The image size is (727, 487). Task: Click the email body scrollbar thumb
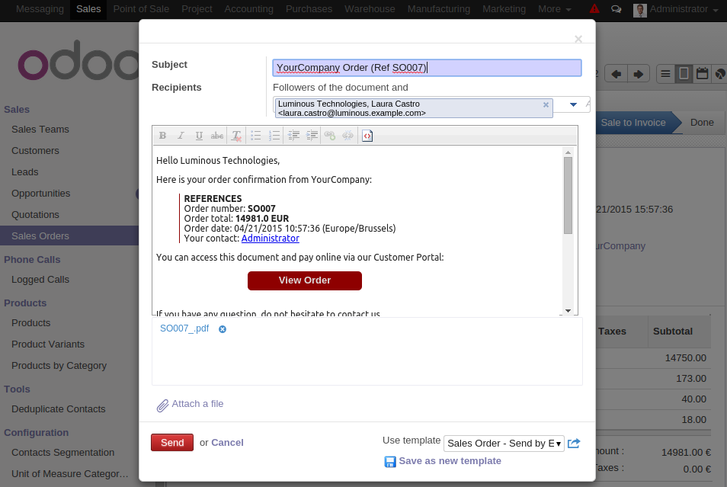tap(568, 195)
